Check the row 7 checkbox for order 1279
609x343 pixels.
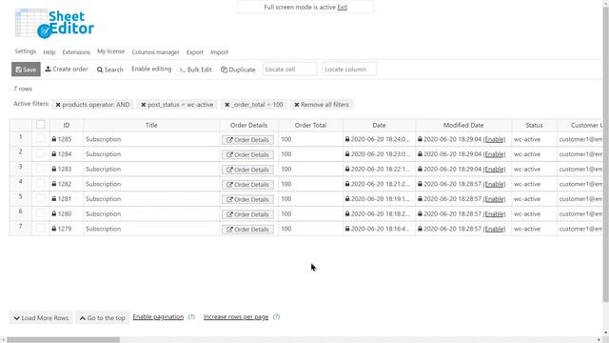pyautogui.click(x=40, y=229)
